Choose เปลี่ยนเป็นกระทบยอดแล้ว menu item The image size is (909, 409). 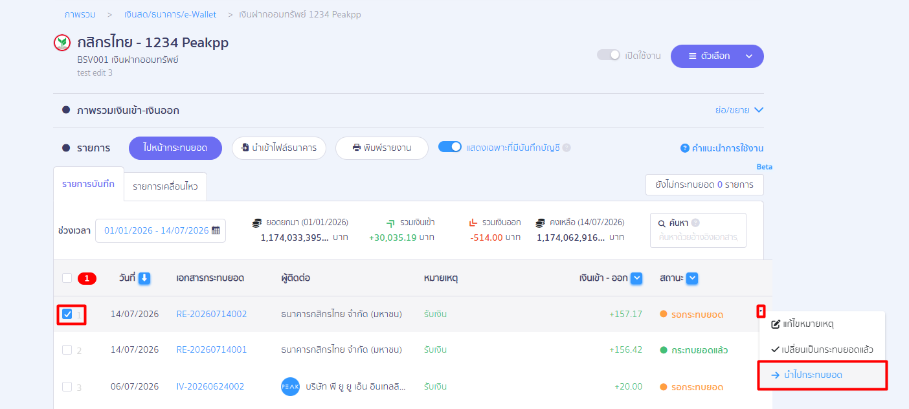tap(822, 349)
